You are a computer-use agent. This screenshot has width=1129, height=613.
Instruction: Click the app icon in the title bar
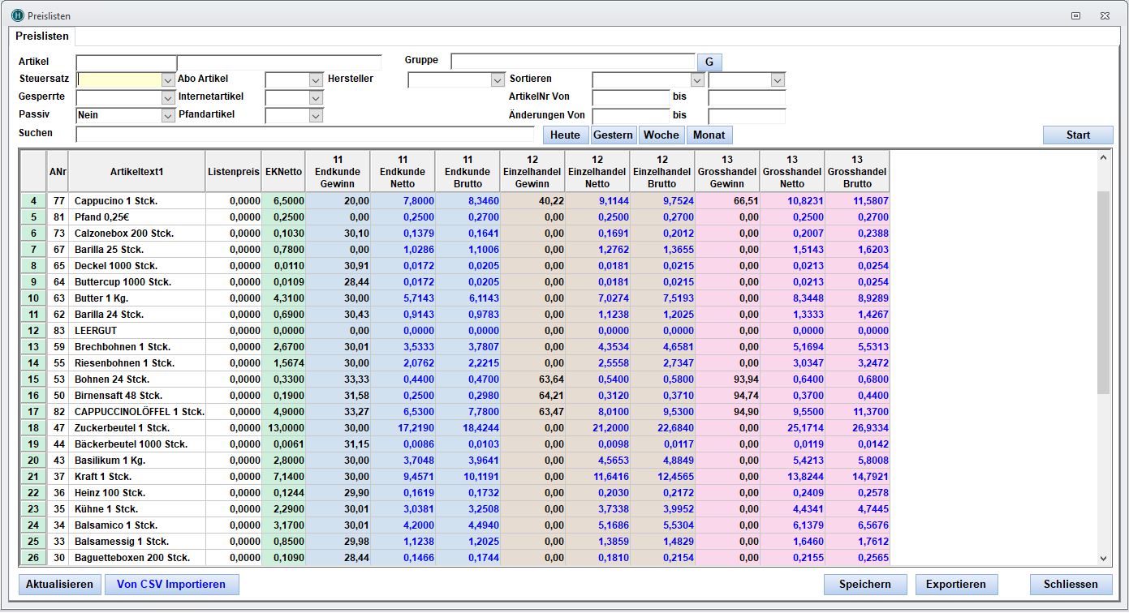18,15
